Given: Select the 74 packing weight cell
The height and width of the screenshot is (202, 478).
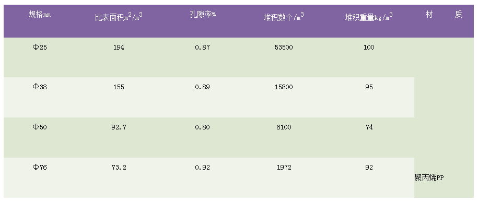Looking at the screenshot, I should 369,127.
